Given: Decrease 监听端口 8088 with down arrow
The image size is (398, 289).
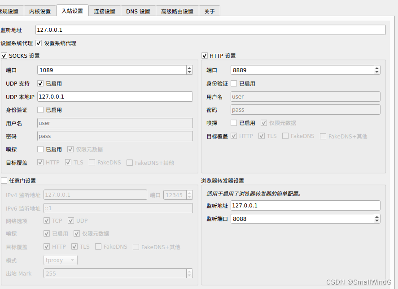Looking at the screenshot, I should [377, 221].
